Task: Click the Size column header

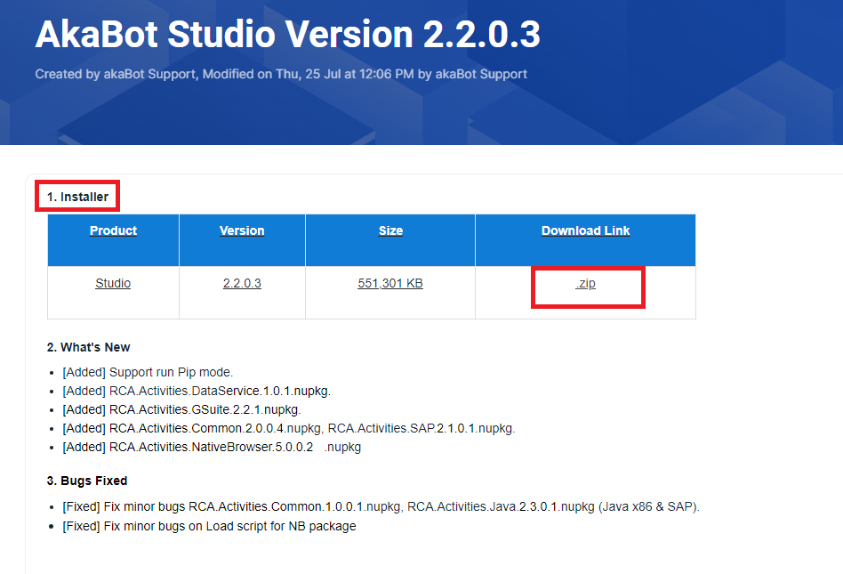Action: coord(391,230)
